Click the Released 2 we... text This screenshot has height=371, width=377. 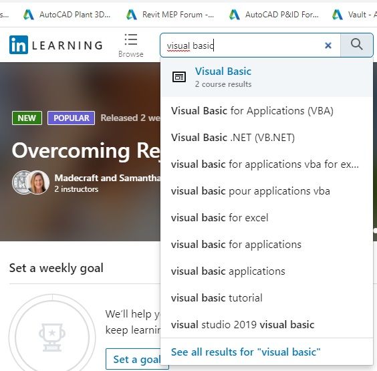[x=130, y=118]
